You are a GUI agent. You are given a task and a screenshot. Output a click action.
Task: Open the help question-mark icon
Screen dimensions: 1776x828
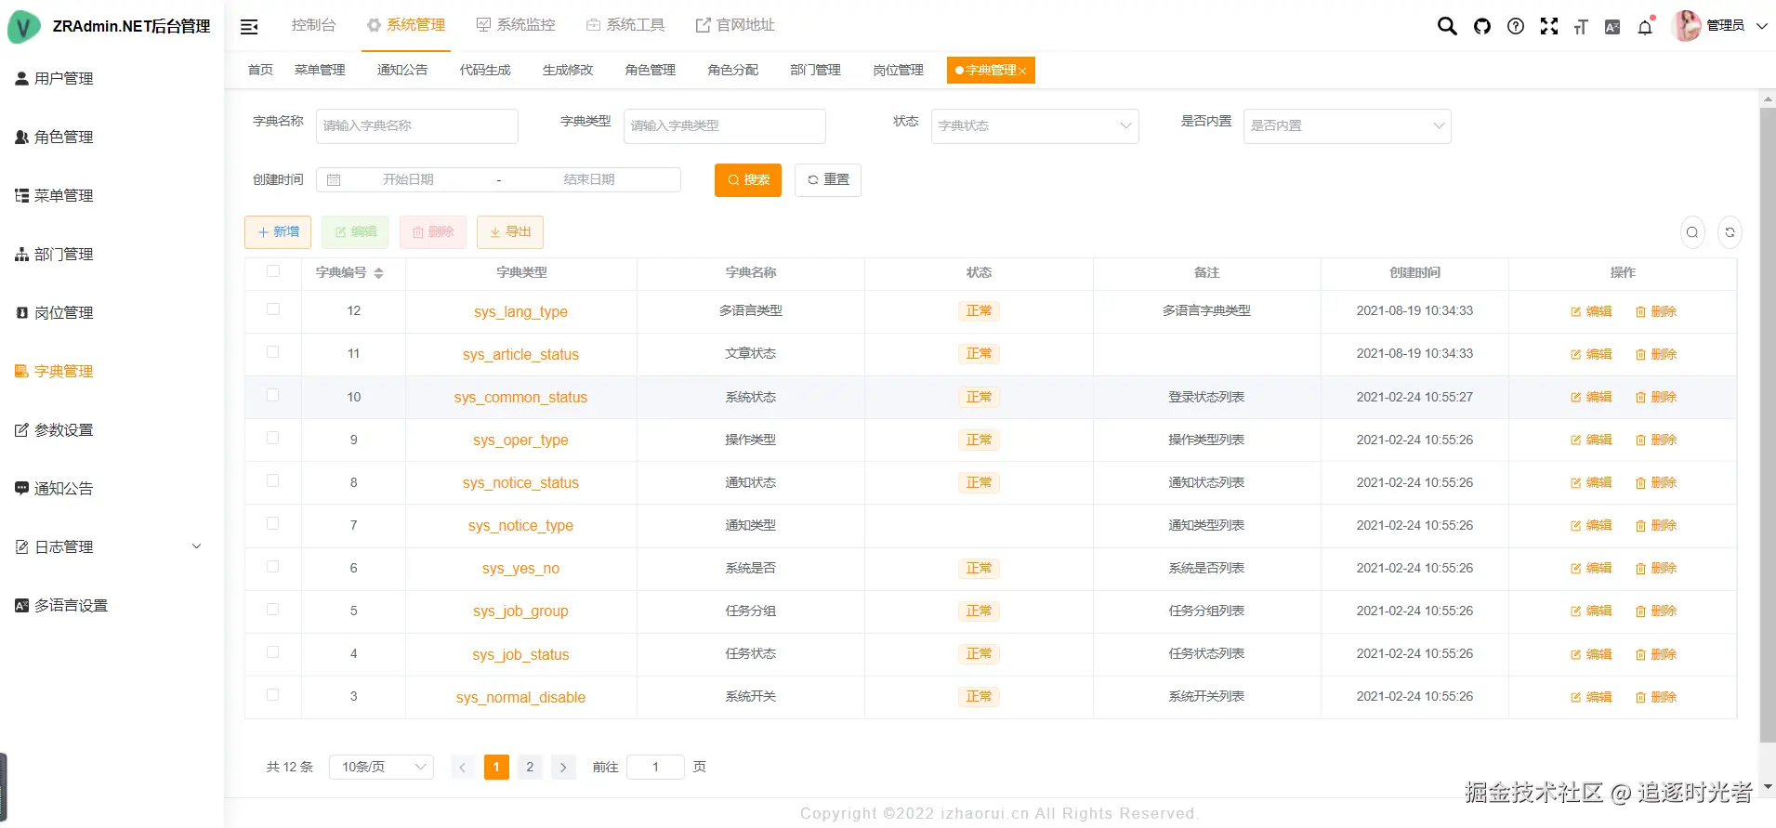pyautogui.click(x=1516, y=26)
